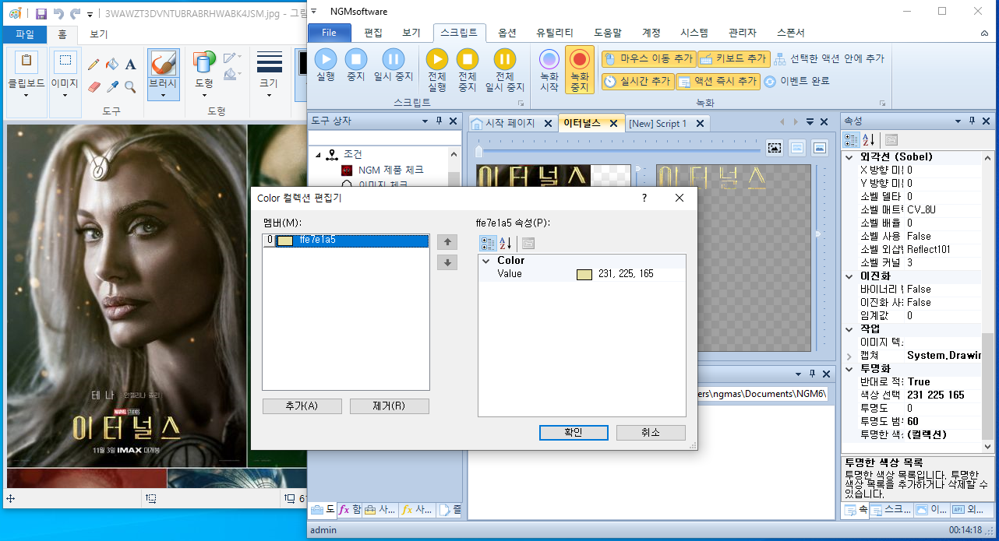Collapse the 조건 tree node
Image resolution: width=999 pixels, height=541 pixels.
(x=319, y=155)
